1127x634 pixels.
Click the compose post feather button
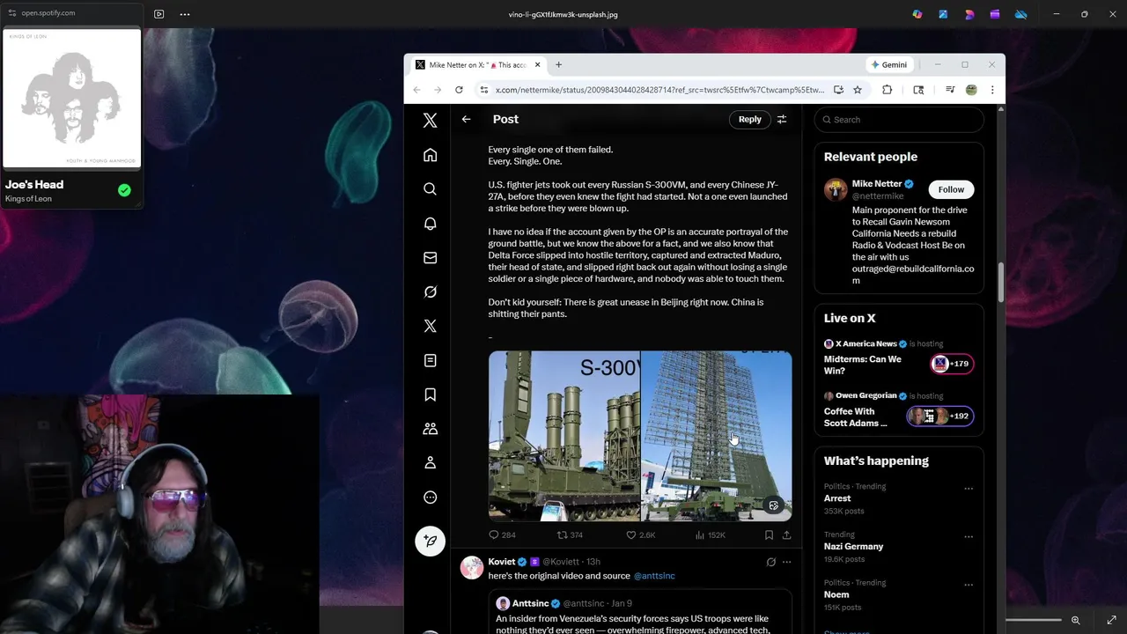tap(430, 541)
